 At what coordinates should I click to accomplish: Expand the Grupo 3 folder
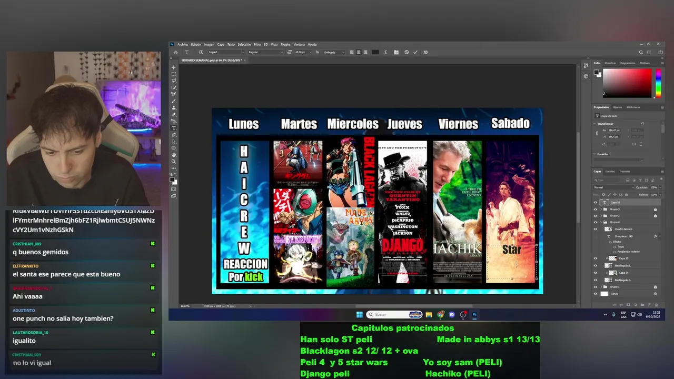[x=601, y=209]
